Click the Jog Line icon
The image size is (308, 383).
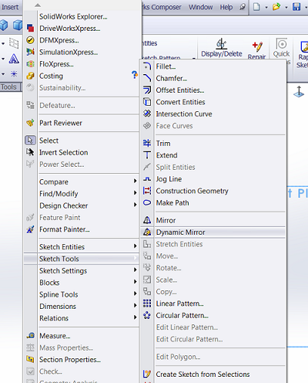147,179
